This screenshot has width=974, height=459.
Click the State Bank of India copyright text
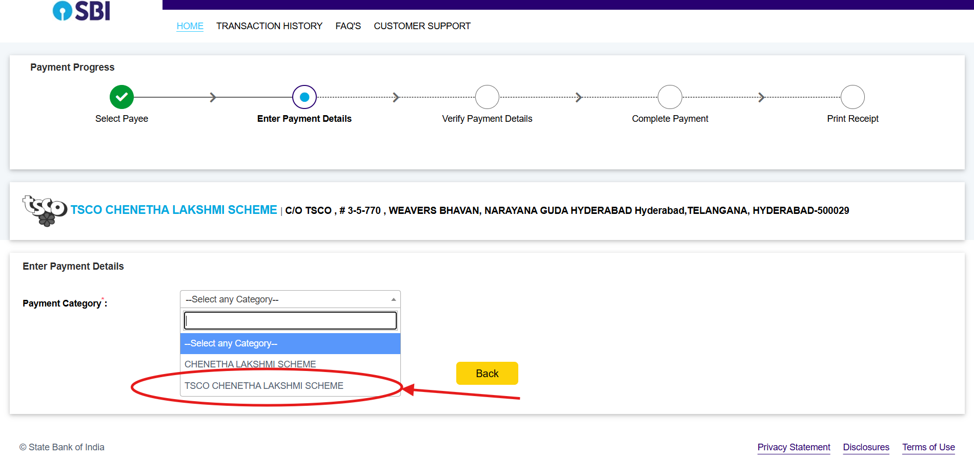pyautogui.click(x=62, y=447)
